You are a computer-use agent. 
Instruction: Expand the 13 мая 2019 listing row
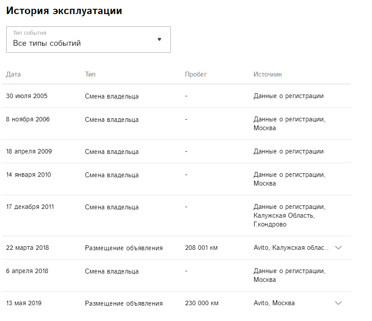[338, 303]
